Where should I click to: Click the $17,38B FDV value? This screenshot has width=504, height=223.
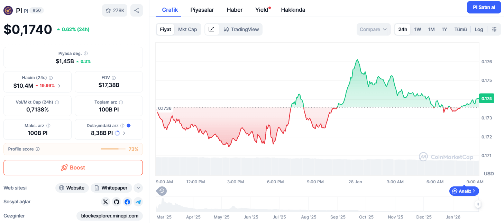[x=109, y=85]
